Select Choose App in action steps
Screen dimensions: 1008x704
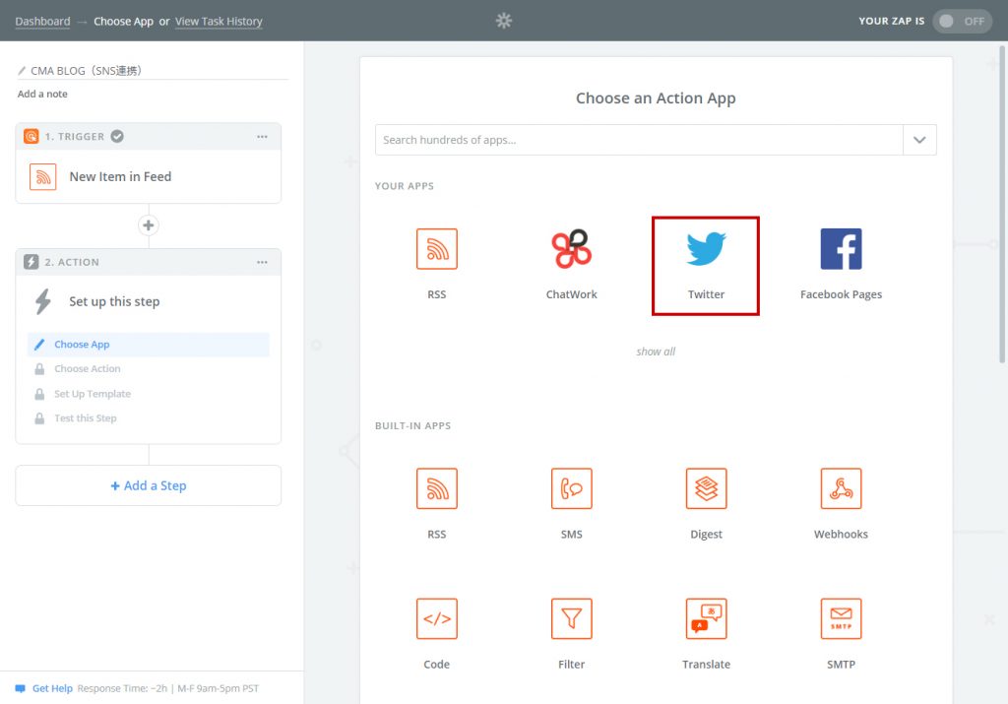point(82,345)
